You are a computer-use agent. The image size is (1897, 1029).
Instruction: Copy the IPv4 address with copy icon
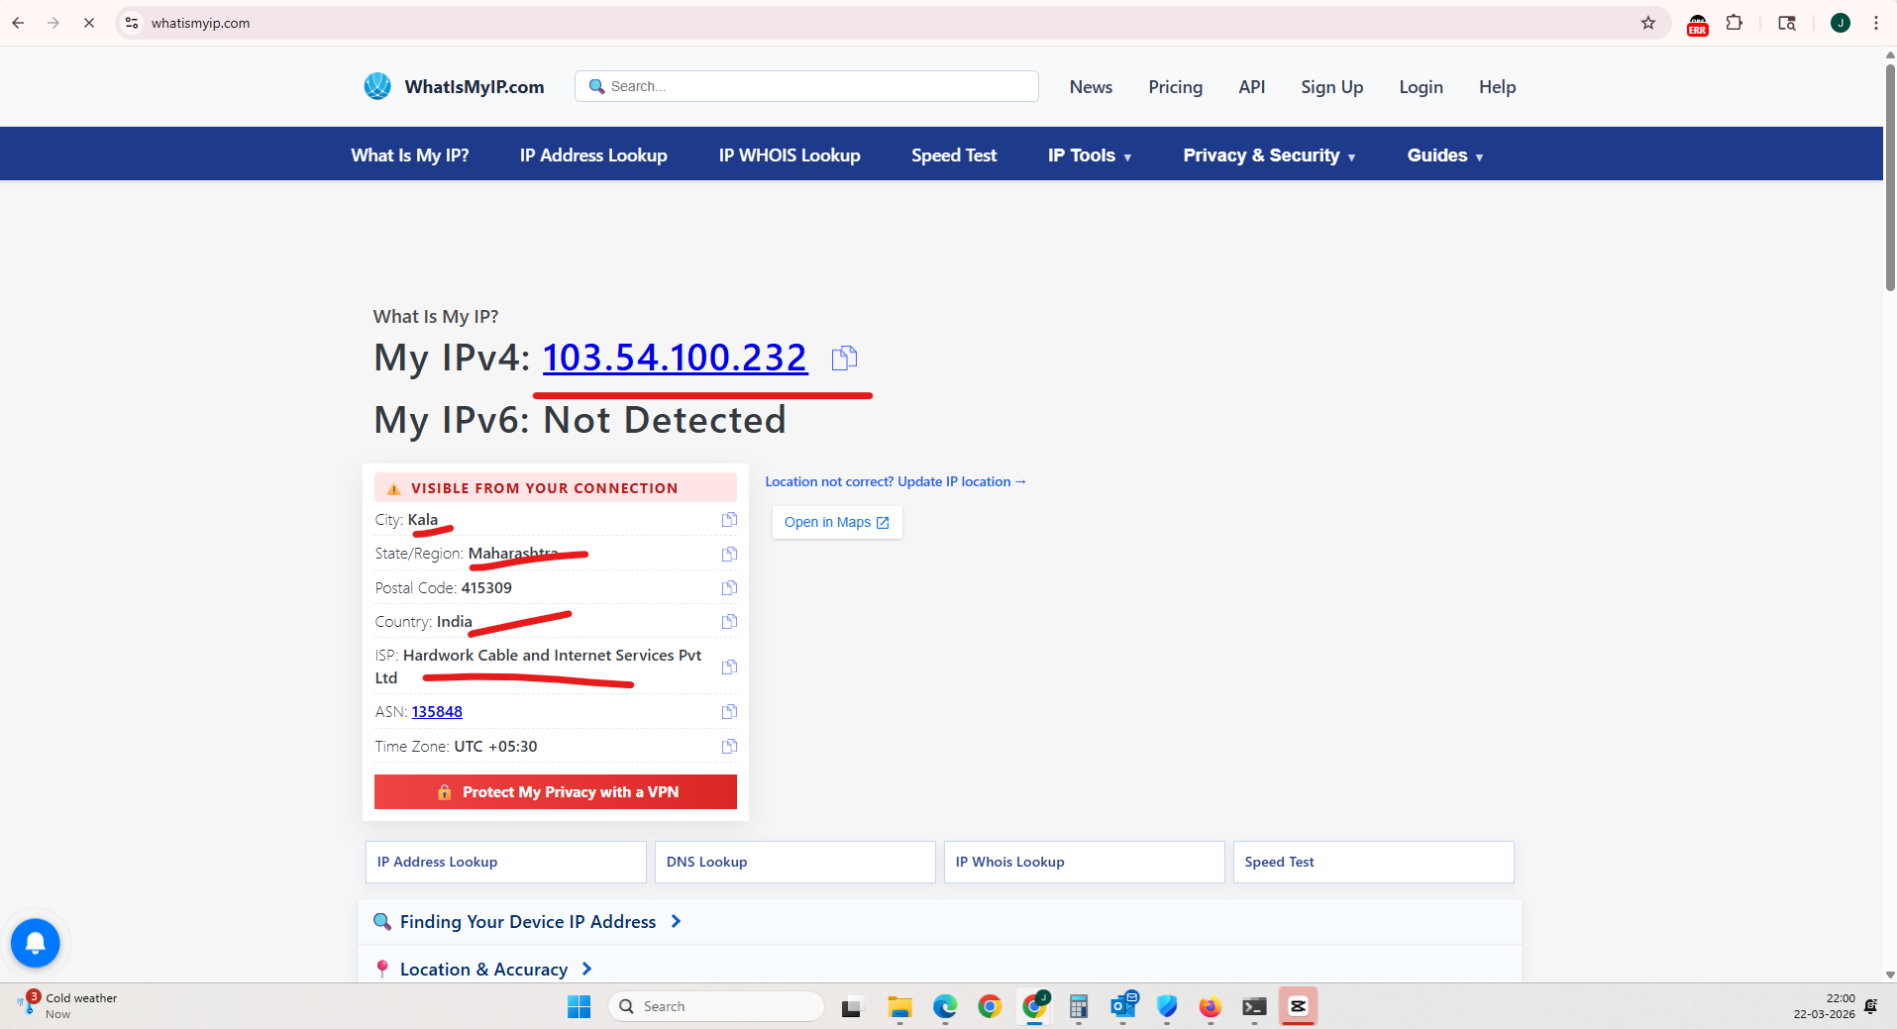(x=844, y=358)
